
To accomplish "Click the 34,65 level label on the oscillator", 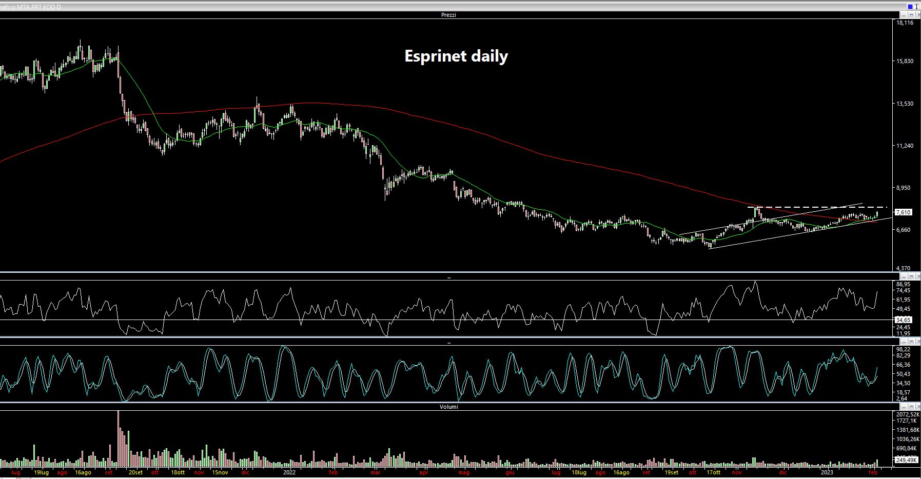I will point(904,320).
